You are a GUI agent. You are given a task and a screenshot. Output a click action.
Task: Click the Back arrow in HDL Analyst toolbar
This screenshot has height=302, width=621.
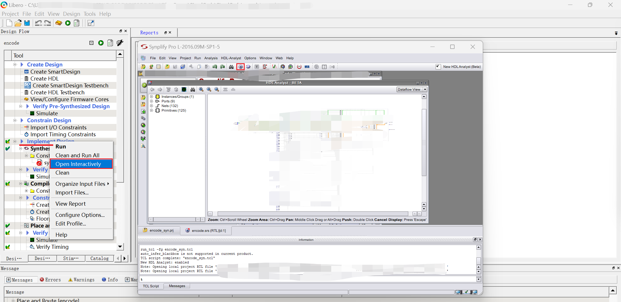(x=152, y=89)
